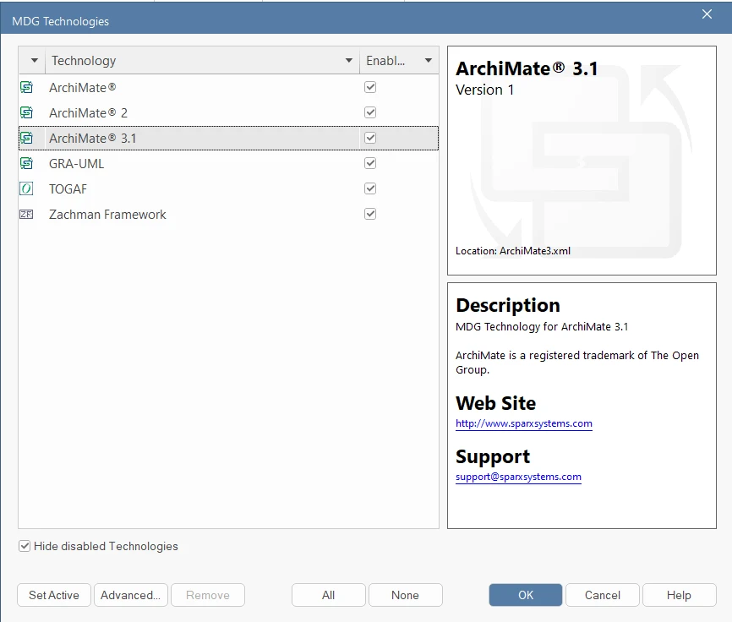
Task: Open the Advanced... settings button
Action: tap(131, 595)
